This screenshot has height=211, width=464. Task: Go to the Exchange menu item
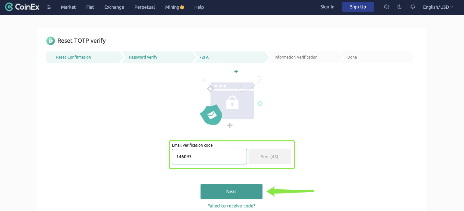(114, 7)
